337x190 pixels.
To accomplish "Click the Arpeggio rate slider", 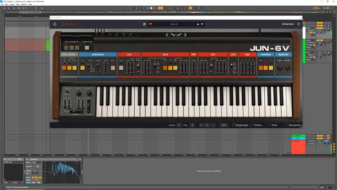I will pyautogui.click(x=105, y=68).
